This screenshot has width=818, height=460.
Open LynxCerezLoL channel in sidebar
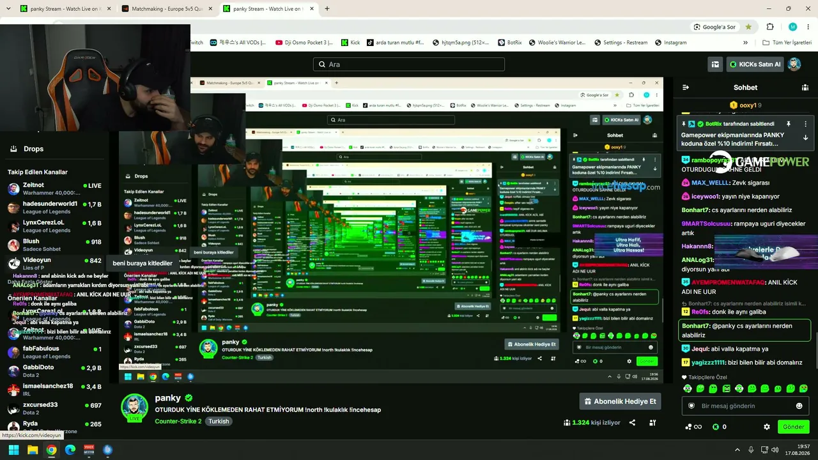[55, 226]
